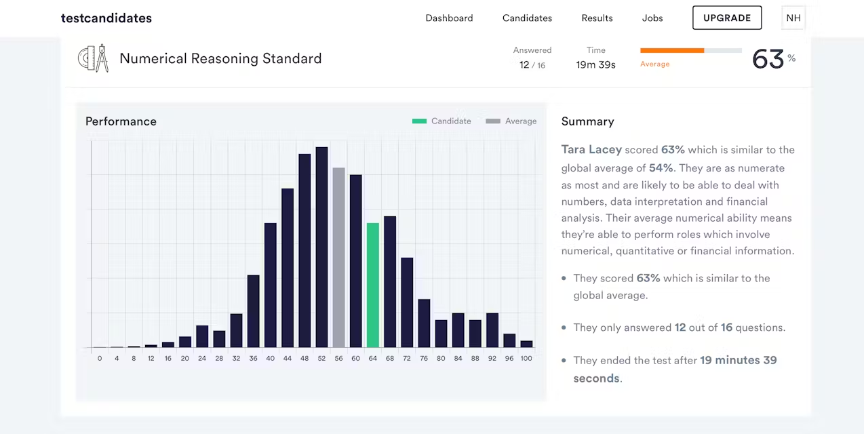This screenshot has width=864, height=434.
Task: Click the Tara Lacey name in summary
Action: tap(591, 150)
